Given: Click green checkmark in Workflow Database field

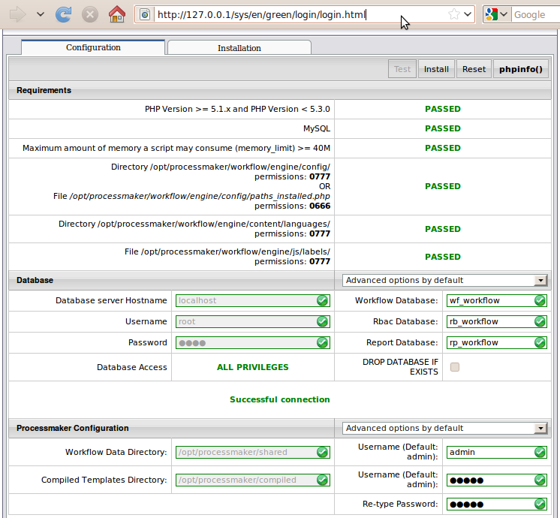Looking at the screenshot, I should pos(539,300).
